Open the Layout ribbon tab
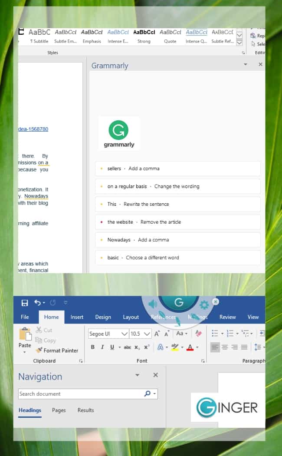 [x=131, y=317]
